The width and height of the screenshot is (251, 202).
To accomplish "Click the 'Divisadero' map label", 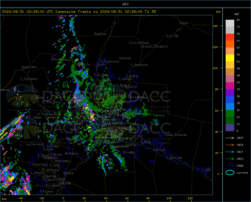I will (136, 97).
